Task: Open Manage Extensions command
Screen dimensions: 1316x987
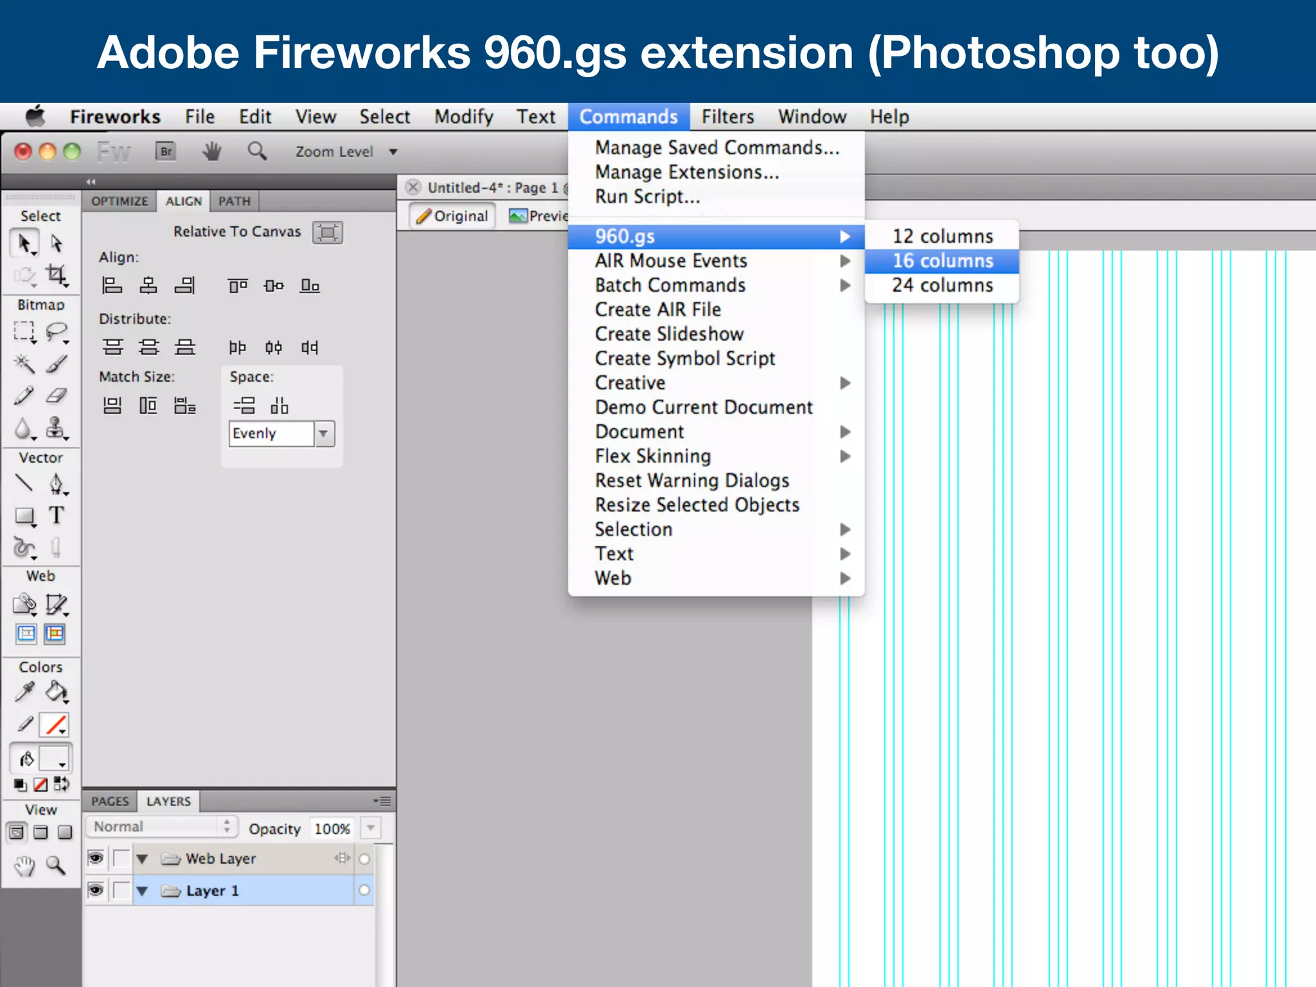Action: [x=686, y=172]
